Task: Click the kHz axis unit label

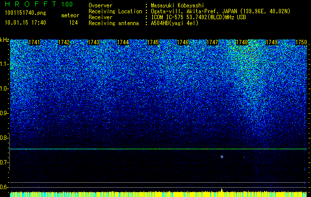Action: (x=4, y=40)
